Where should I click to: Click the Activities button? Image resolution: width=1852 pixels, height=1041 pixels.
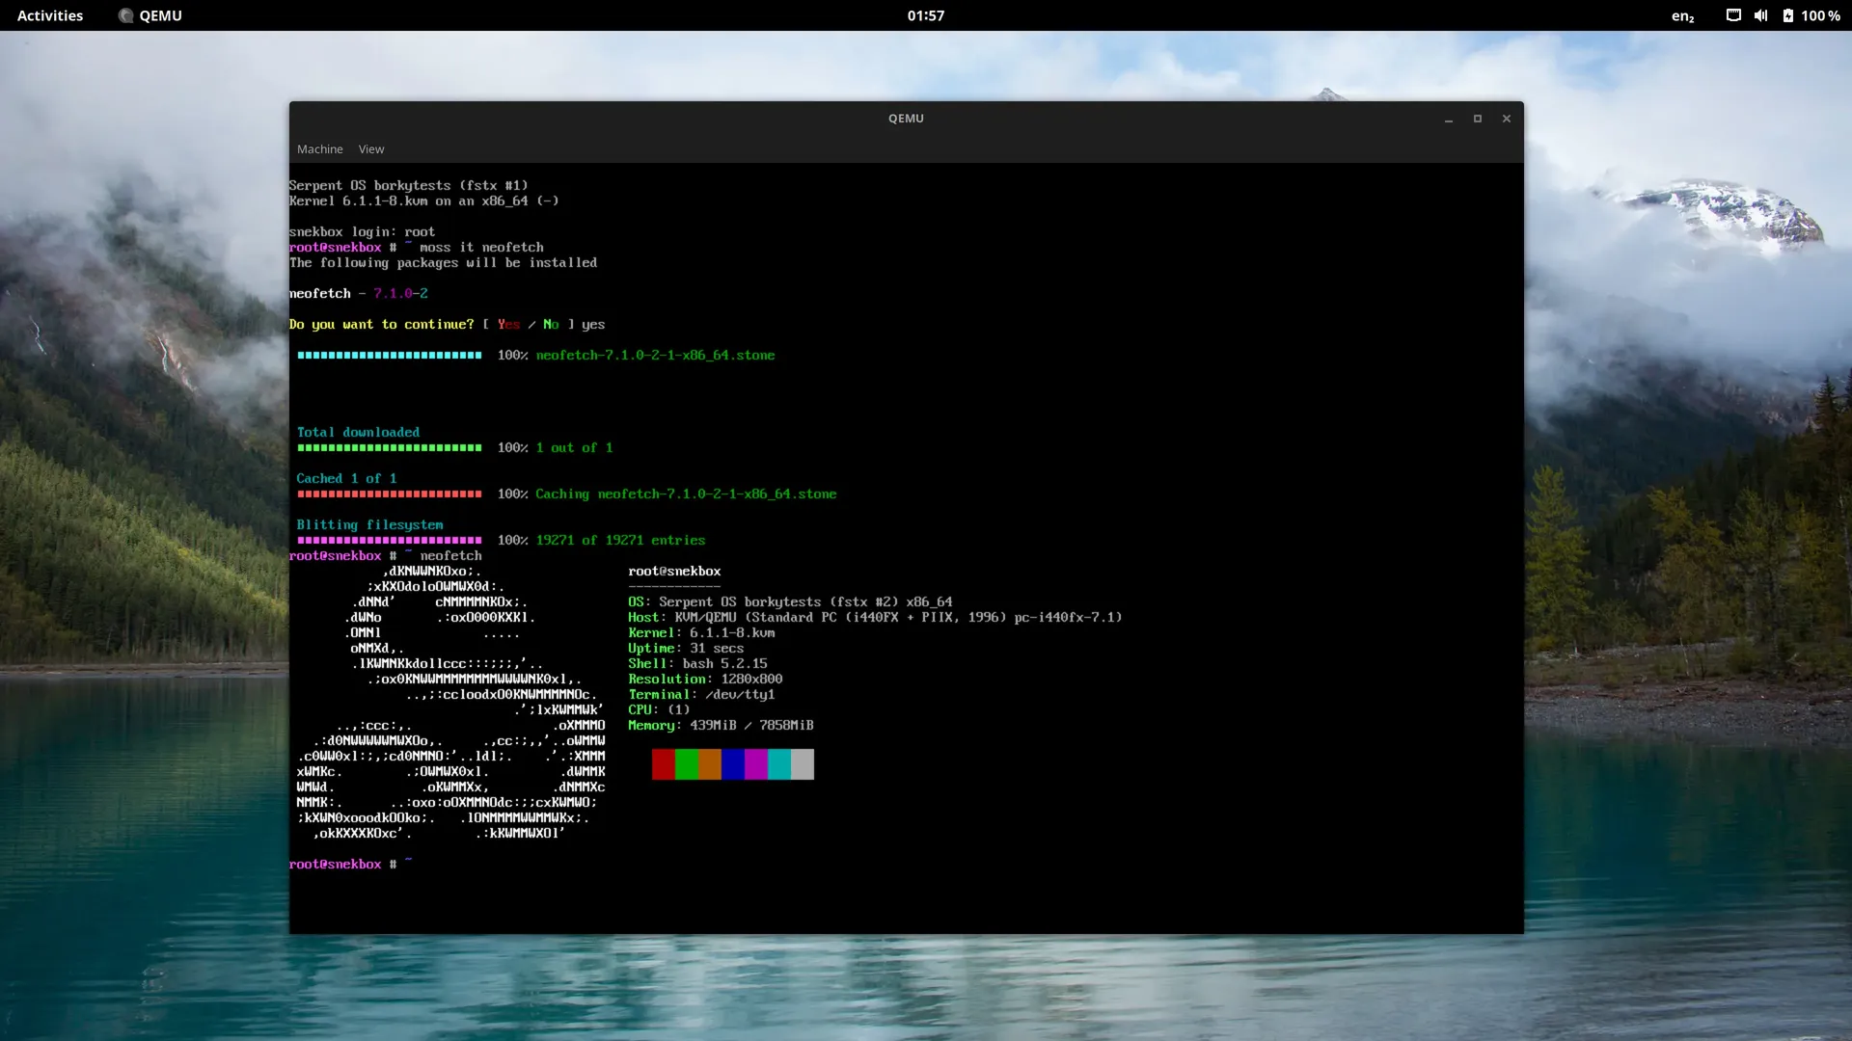click(50, 15)
